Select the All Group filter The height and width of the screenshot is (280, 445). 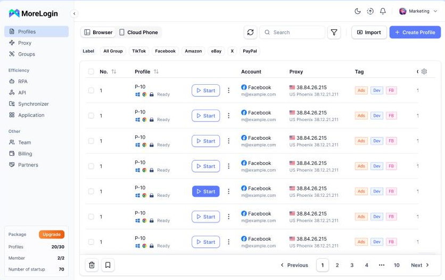point(113,51)
